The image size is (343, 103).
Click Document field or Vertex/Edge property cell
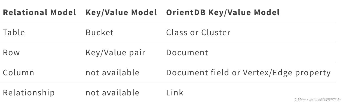(248, 73)
